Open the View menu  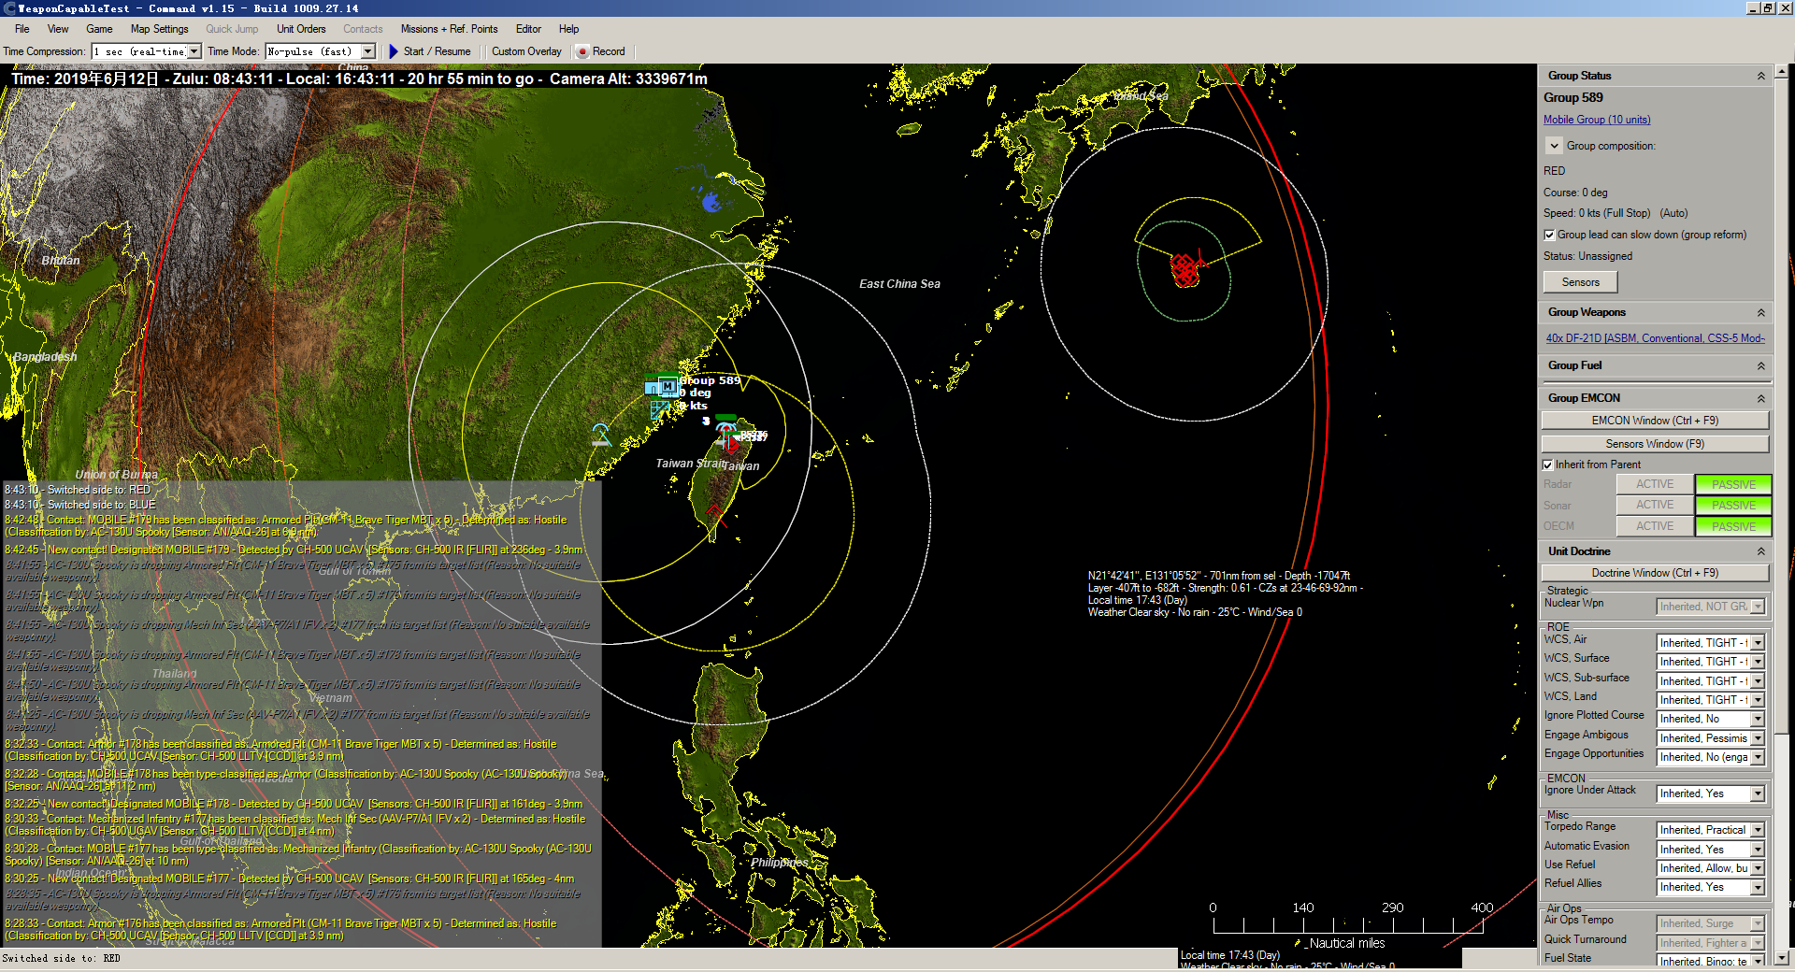click(58, 29)
